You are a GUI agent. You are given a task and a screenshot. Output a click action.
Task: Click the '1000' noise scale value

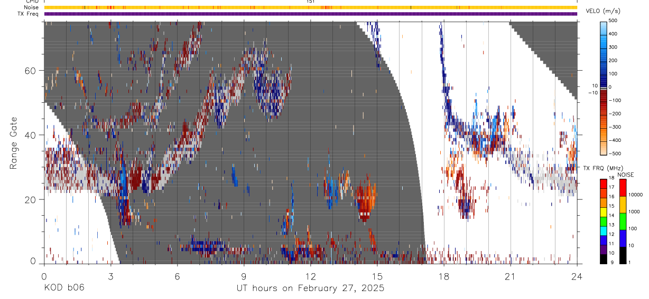coord(634,212)
